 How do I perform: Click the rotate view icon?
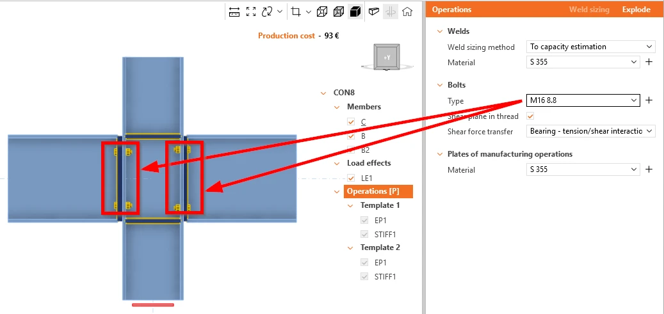point(267,12)
